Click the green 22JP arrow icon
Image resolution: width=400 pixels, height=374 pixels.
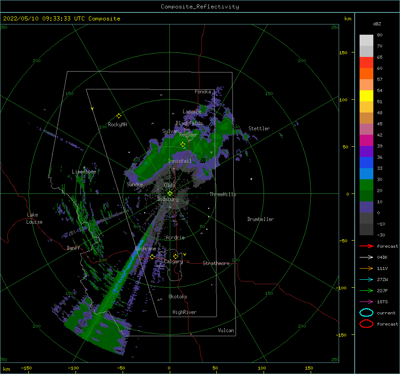click(x=366, y=290)
